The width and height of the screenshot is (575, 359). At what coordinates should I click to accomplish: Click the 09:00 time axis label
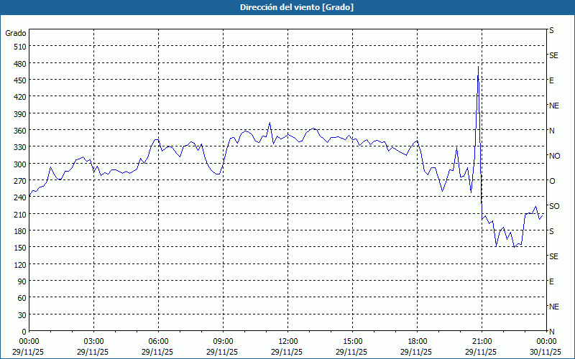(x=223, y=341)
